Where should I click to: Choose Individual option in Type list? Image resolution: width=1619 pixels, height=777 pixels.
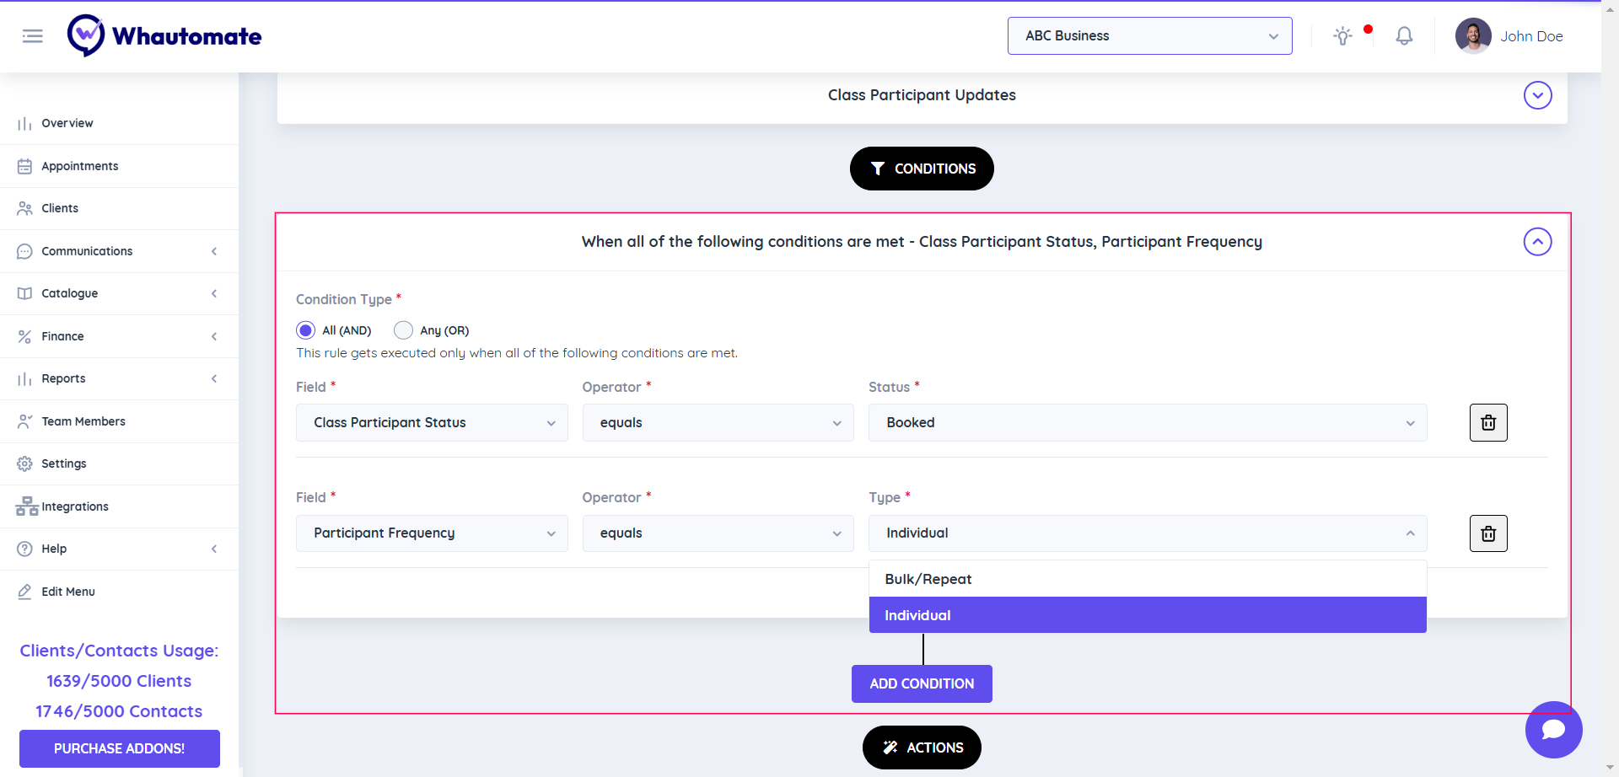(x=1147, y=615)
